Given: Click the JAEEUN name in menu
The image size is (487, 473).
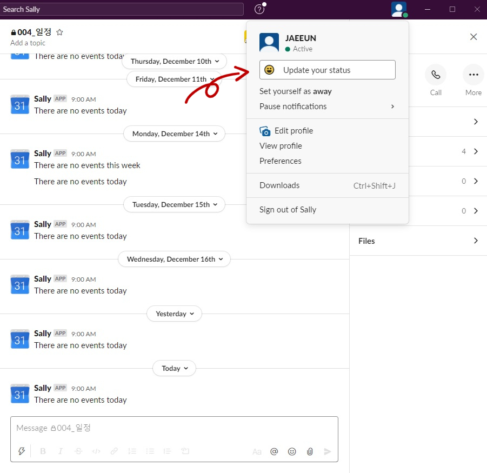Looking at the screenshot, I should click(301, 38).
